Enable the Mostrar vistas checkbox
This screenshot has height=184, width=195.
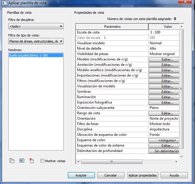click(x=42, y=161)
